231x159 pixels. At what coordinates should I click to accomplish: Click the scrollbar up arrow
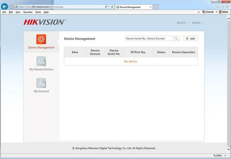[228, 18]
